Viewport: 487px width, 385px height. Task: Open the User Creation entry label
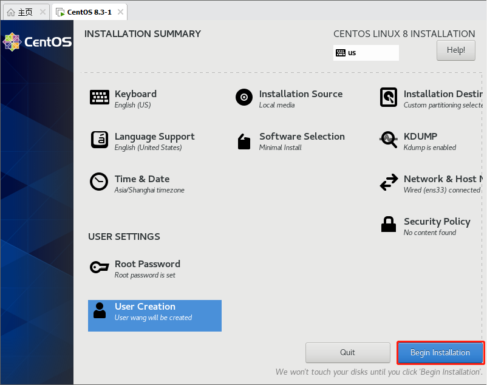click(x=145, y=307)
